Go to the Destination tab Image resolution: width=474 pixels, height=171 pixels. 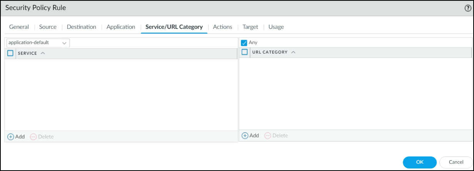(81, 27)
